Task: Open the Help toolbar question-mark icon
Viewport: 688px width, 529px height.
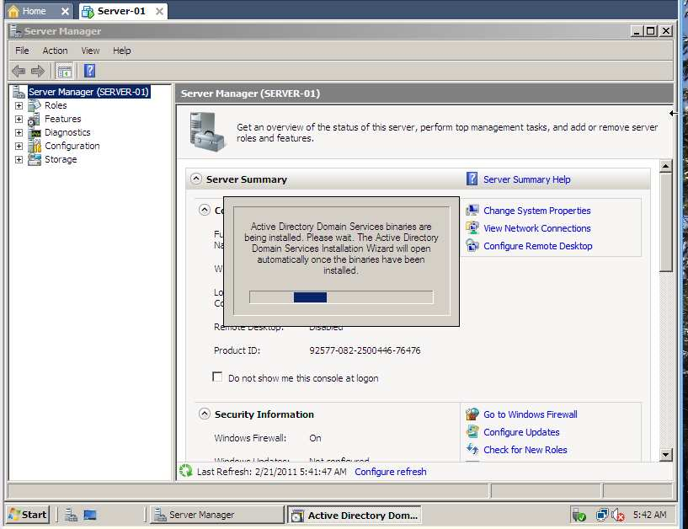Action: pyautogui.click(x=89, y=71)
